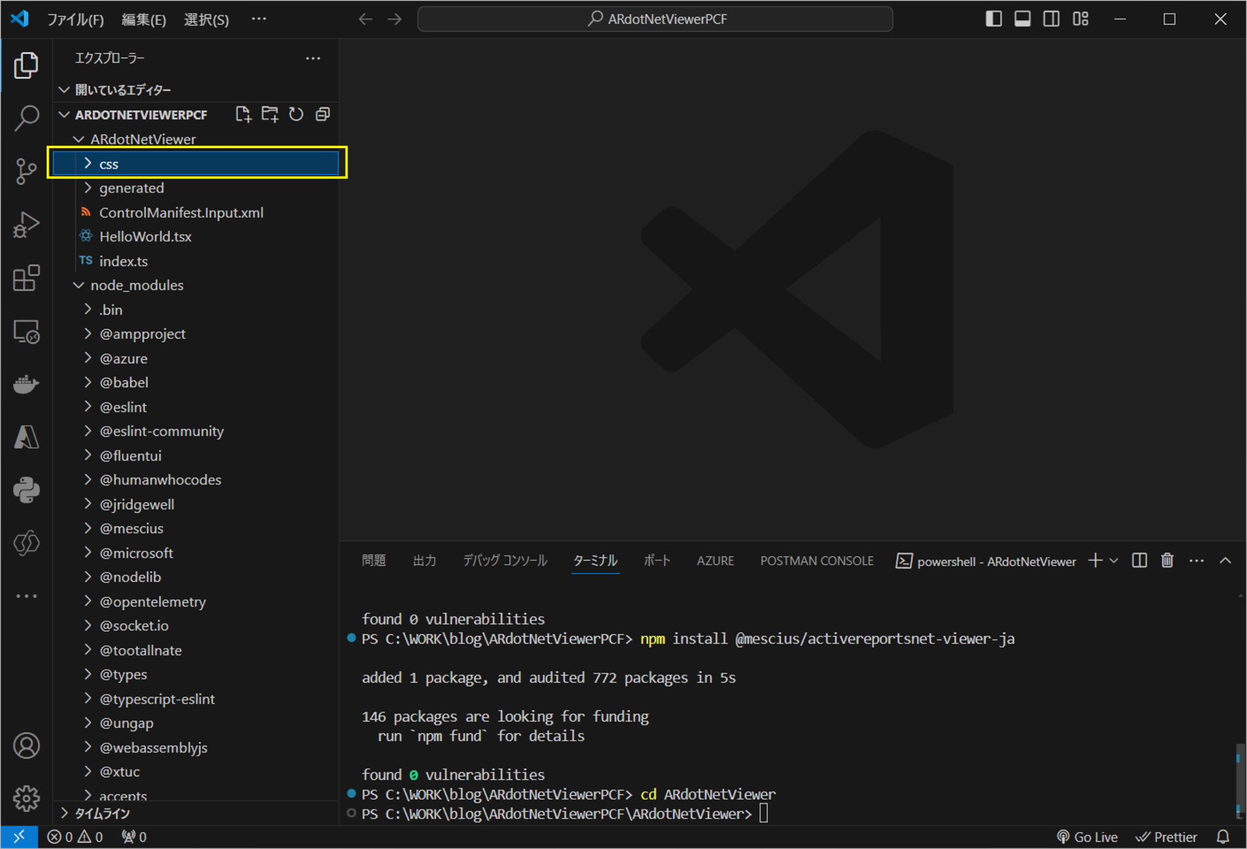Switch to the デバッグ コンソール tab

(505, 561)
